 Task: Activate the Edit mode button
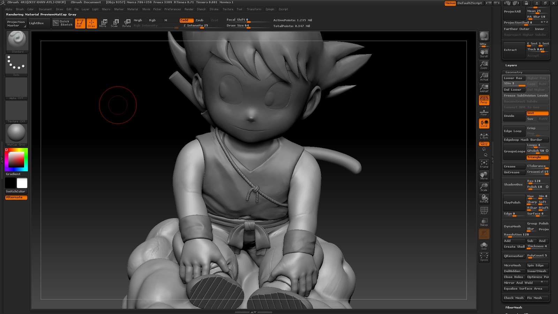click(80, 23)
